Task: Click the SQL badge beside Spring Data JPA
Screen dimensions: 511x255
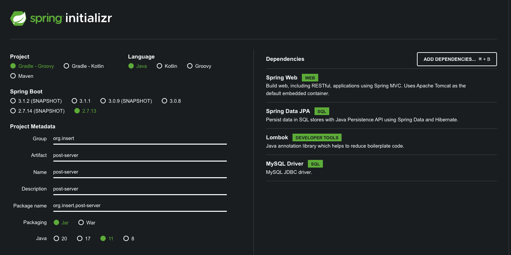Action: point(322,111)
